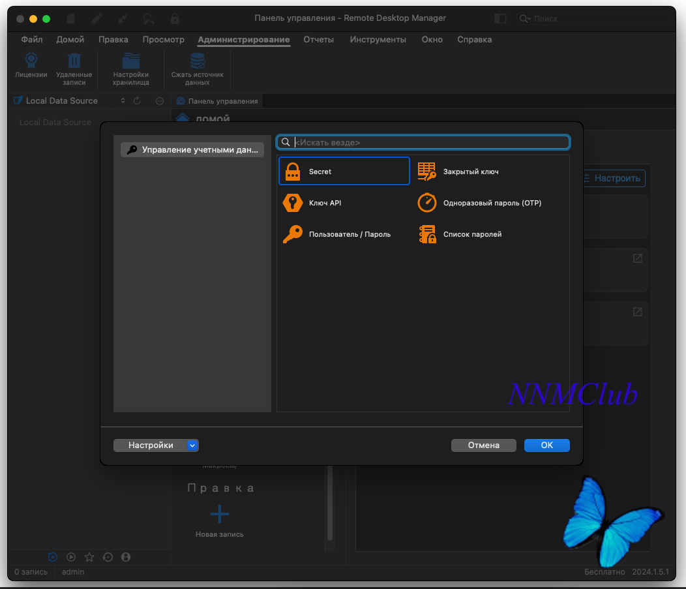Cancel the dialog with Отмена
686x589 pixels.
pyautogui.click(x=483, y=445)
